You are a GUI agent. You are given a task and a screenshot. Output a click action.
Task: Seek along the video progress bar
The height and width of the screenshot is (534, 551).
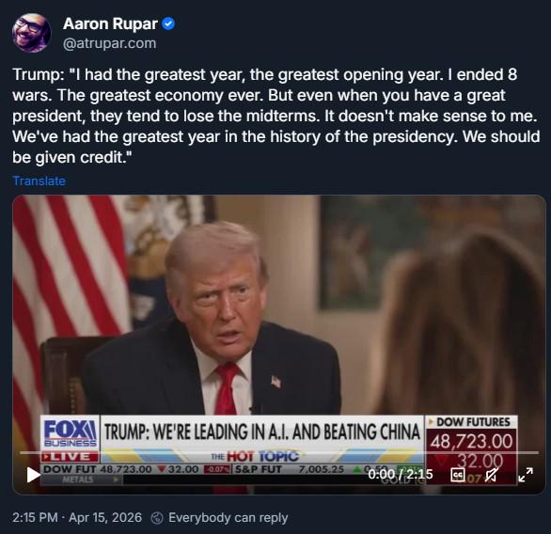tap(279, 452)
